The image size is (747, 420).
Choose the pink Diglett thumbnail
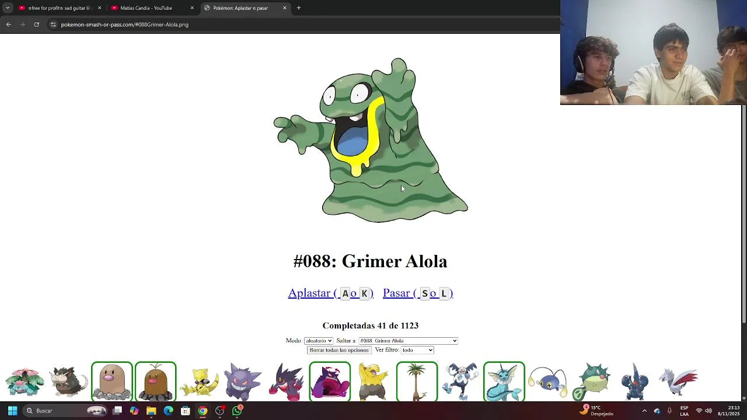click(112, 382)
